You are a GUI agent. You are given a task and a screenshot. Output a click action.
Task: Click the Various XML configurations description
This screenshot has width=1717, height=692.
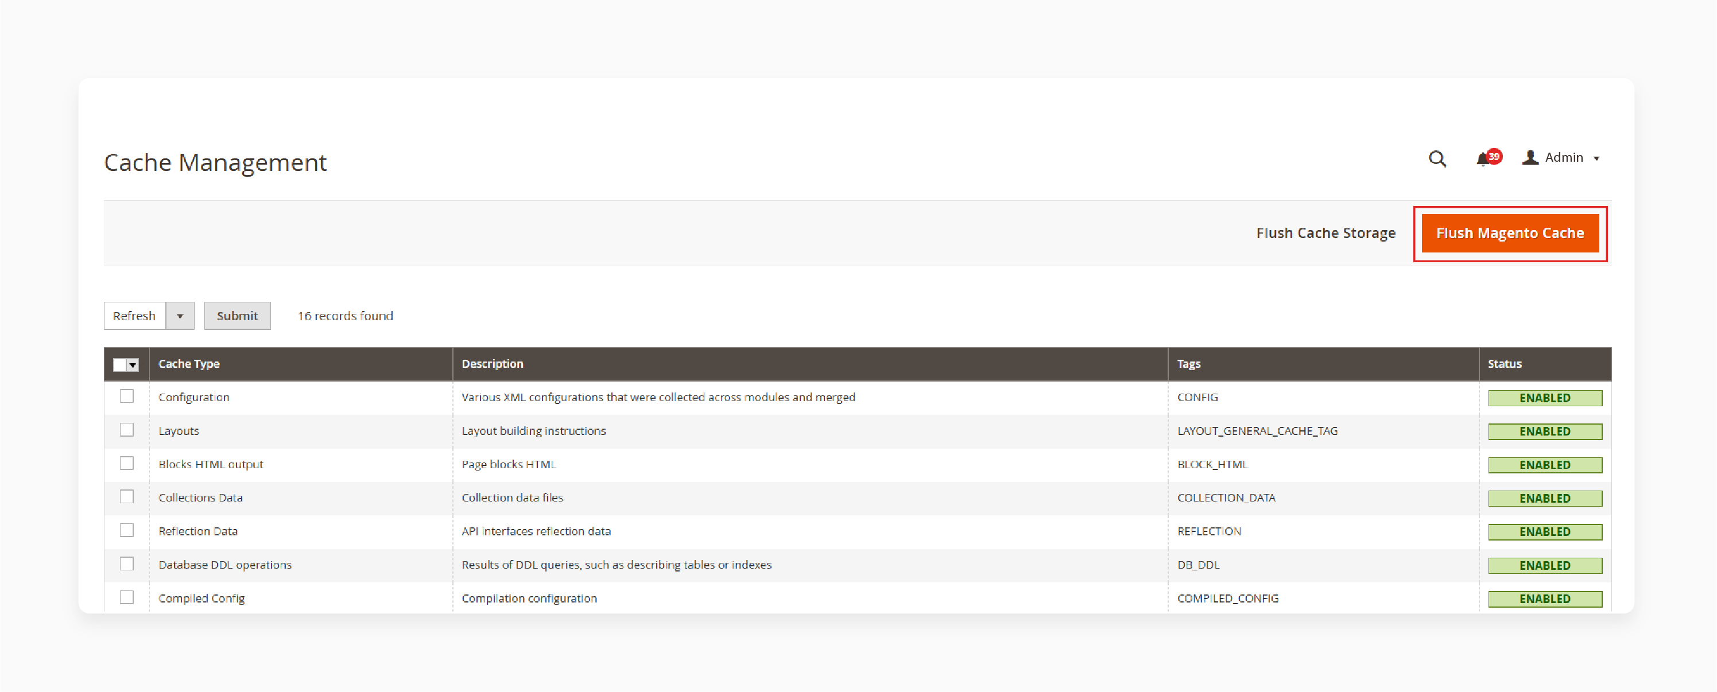point(658,397)
